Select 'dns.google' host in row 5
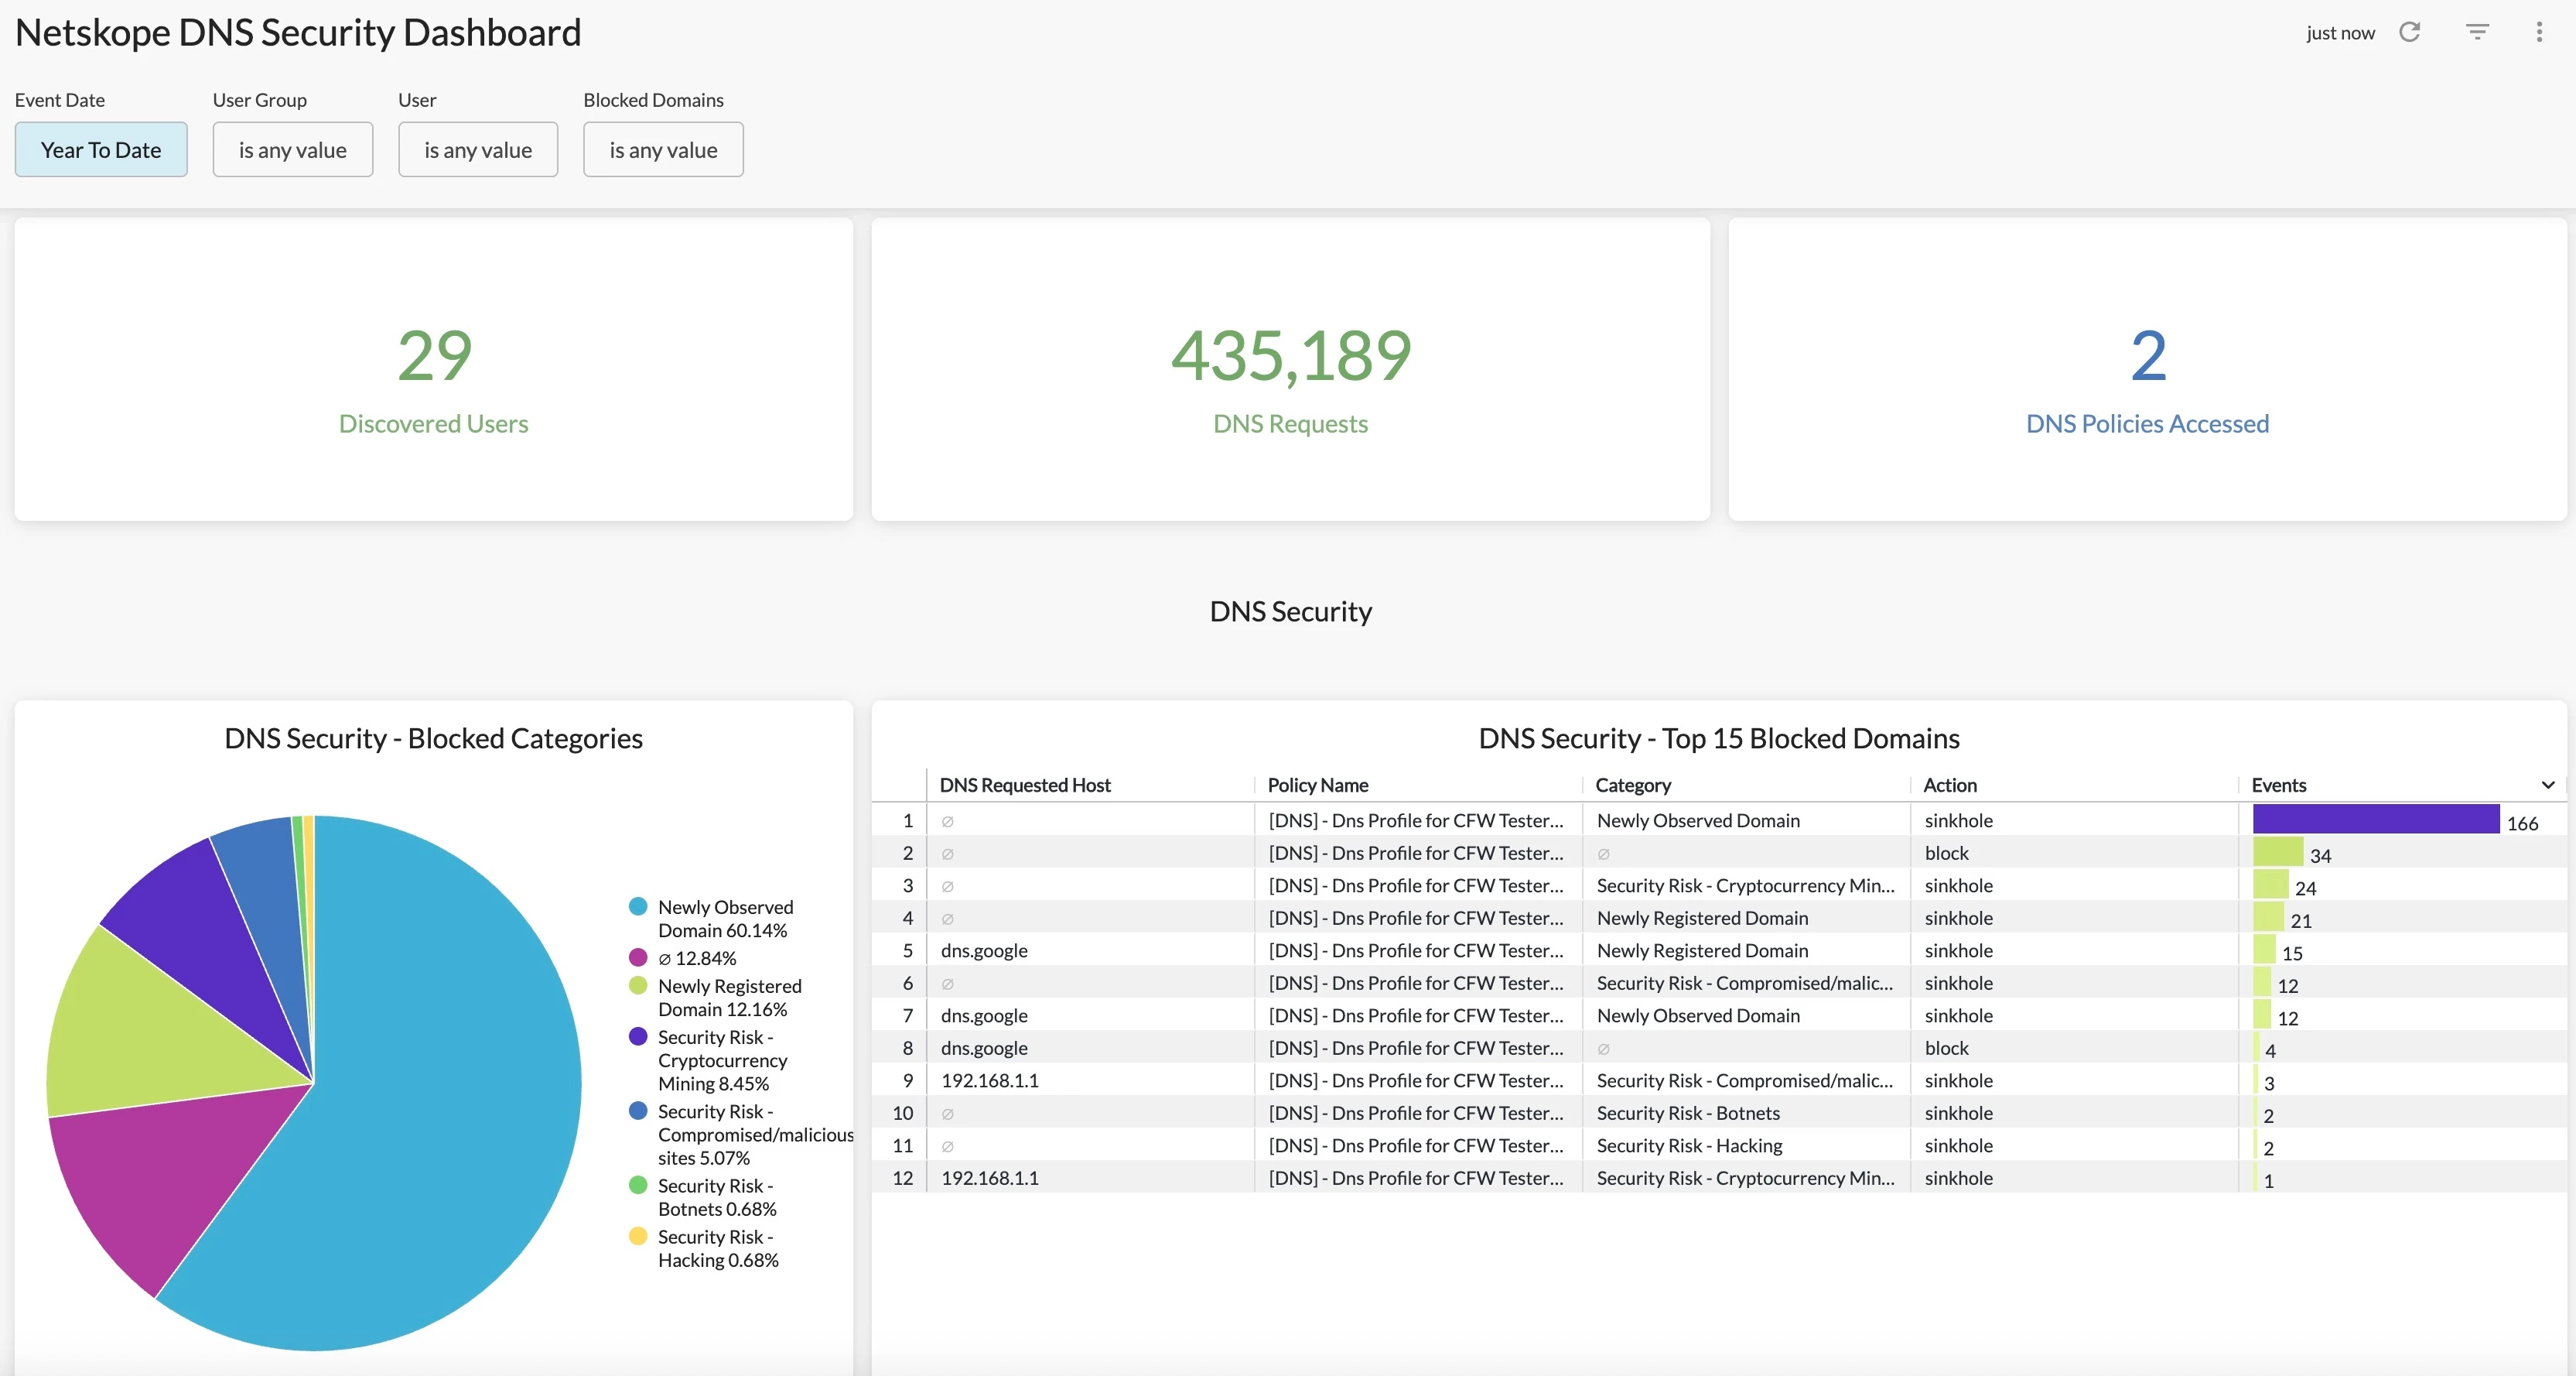2576x1376 pixels. pos(984,950)
